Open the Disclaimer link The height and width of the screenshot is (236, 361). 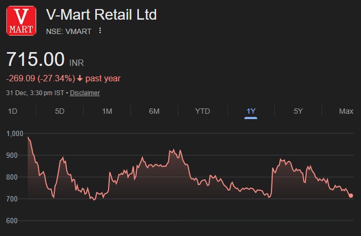pos(85,92)
